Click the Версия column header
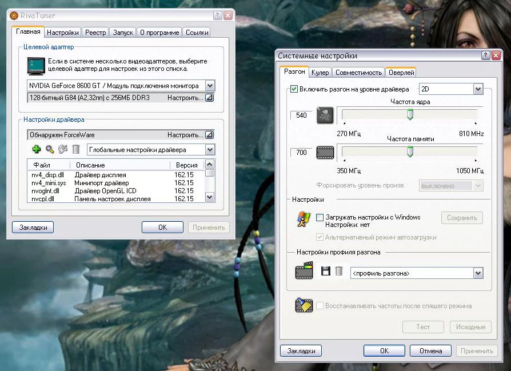The image size is (511, 371). 187,165
